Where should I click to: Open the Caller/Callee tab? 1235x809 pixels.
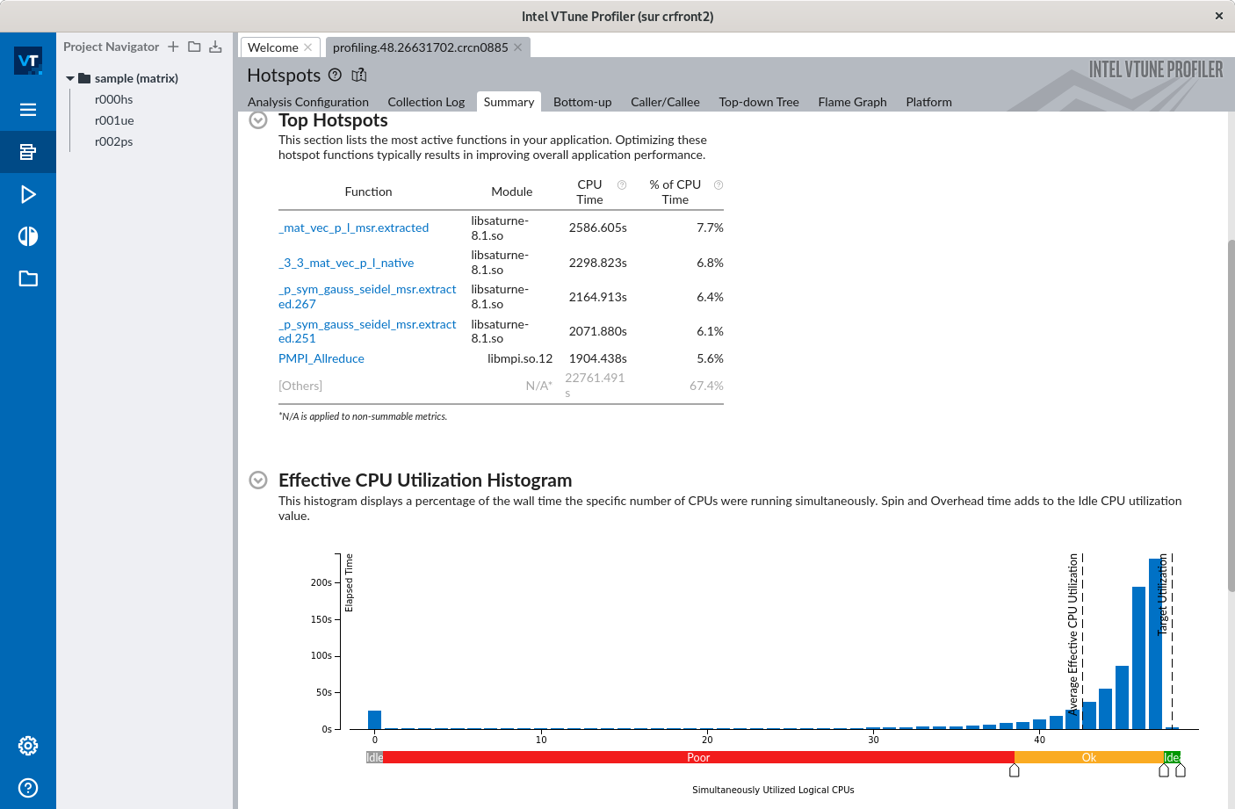coord(665,102)
